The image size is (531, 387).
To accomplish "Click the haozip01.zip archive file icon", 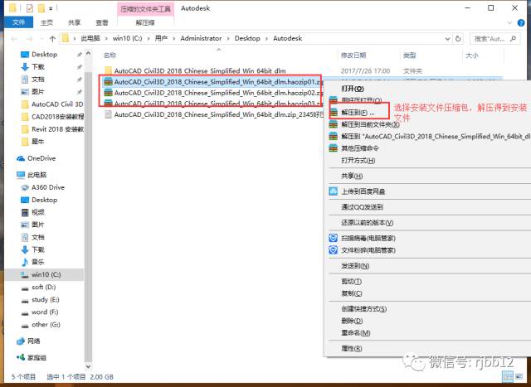I will point(107,81).
